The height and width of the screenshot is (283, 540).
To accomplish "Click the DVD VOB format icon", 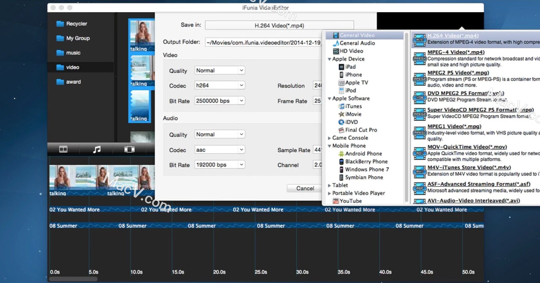I will 420,98.
